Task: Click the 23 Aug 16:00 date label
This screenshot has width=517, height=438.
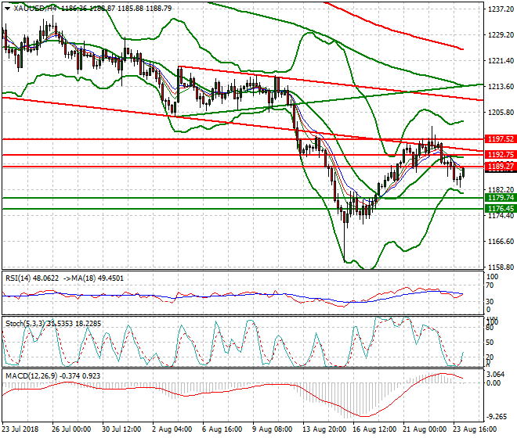Action: (475, 429)
